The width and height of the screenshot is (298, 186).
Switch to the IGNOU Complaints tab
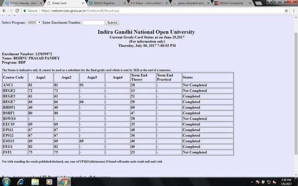pyautogui.click(x=232, y=3)
